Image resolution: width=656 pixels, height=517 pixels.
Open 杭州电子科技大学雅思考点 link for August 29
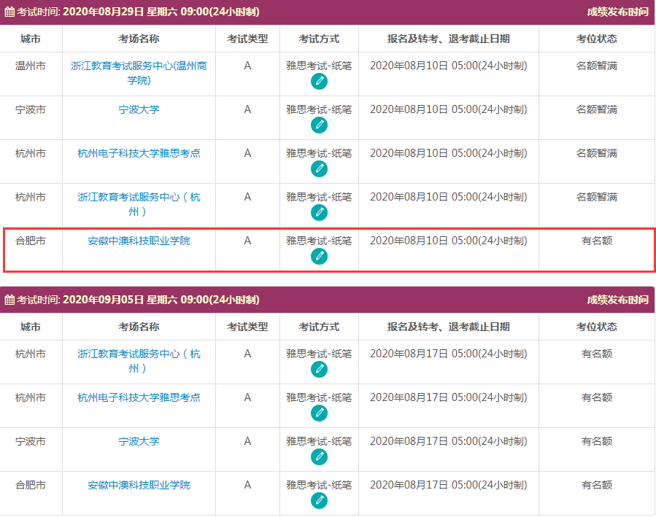(139, 153)
